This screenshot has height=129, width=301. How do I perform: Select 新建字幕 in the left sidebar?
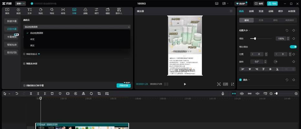(x=11, y=21)
